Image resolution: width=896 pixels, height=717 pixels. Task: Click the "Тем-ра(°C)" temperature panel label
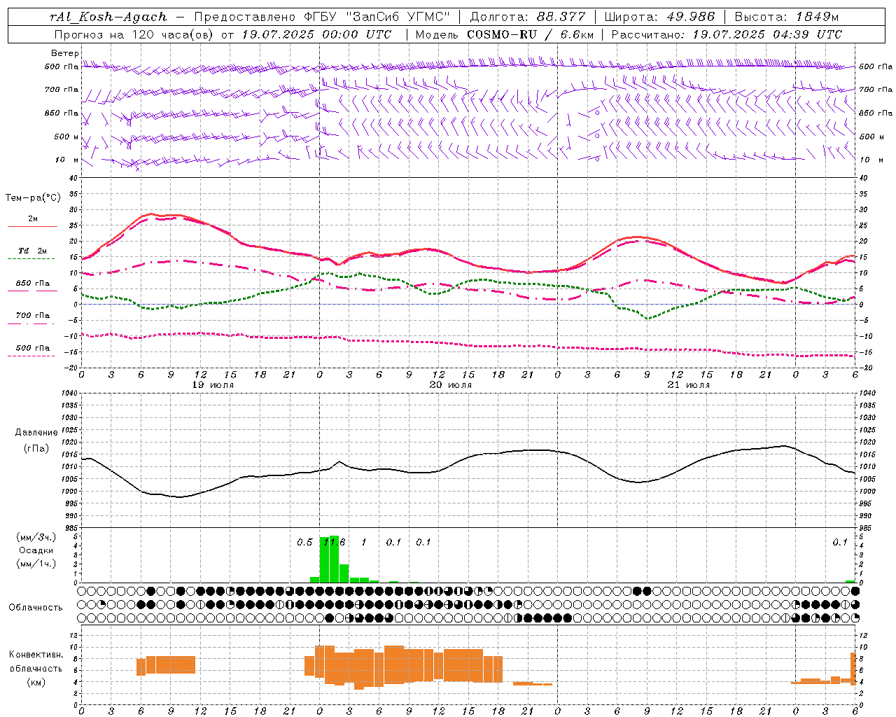(x=33, y=198)
